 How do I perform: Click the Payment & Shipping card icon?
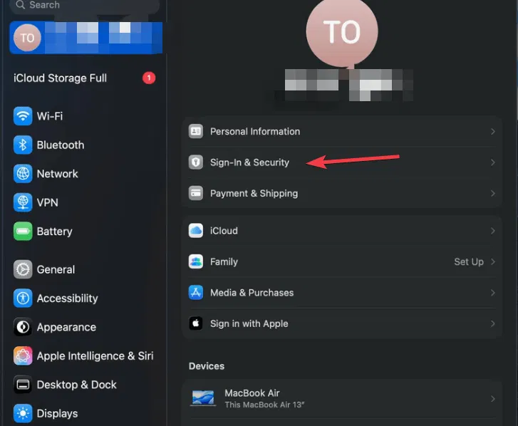click(196, 193)
